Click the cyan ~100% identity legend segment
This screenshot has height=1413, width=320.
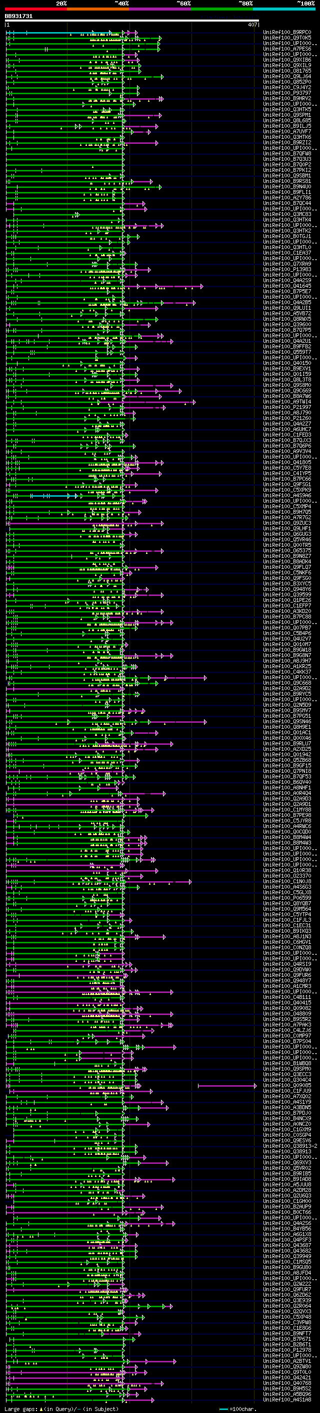click(284, 9)
